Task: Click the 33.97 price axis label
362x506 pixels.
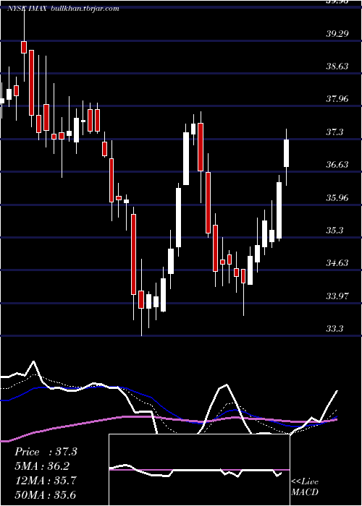Action: (x=337, y=296)
